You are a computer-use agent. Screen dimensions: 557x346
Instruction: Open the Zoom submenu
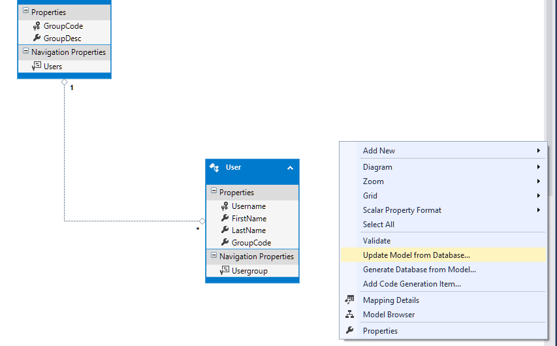point(374,181)
